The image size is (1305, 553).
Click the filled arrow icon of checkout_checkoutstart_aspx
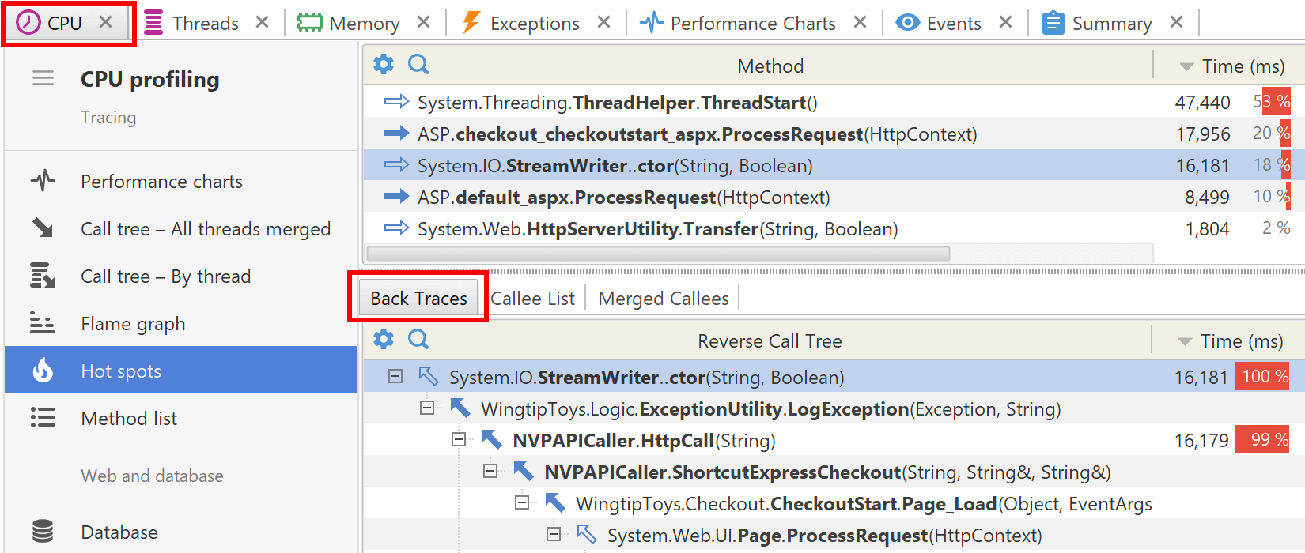396,133
